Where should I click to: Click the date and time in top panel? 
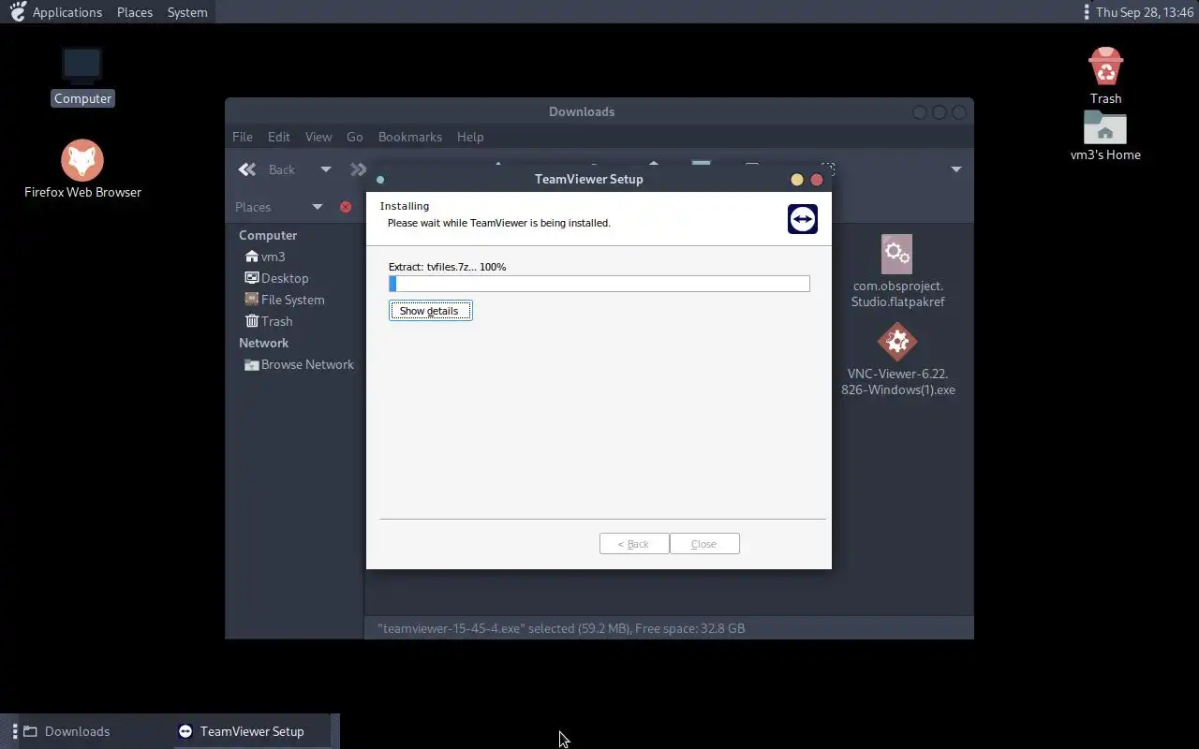[x=1145, y=12]
